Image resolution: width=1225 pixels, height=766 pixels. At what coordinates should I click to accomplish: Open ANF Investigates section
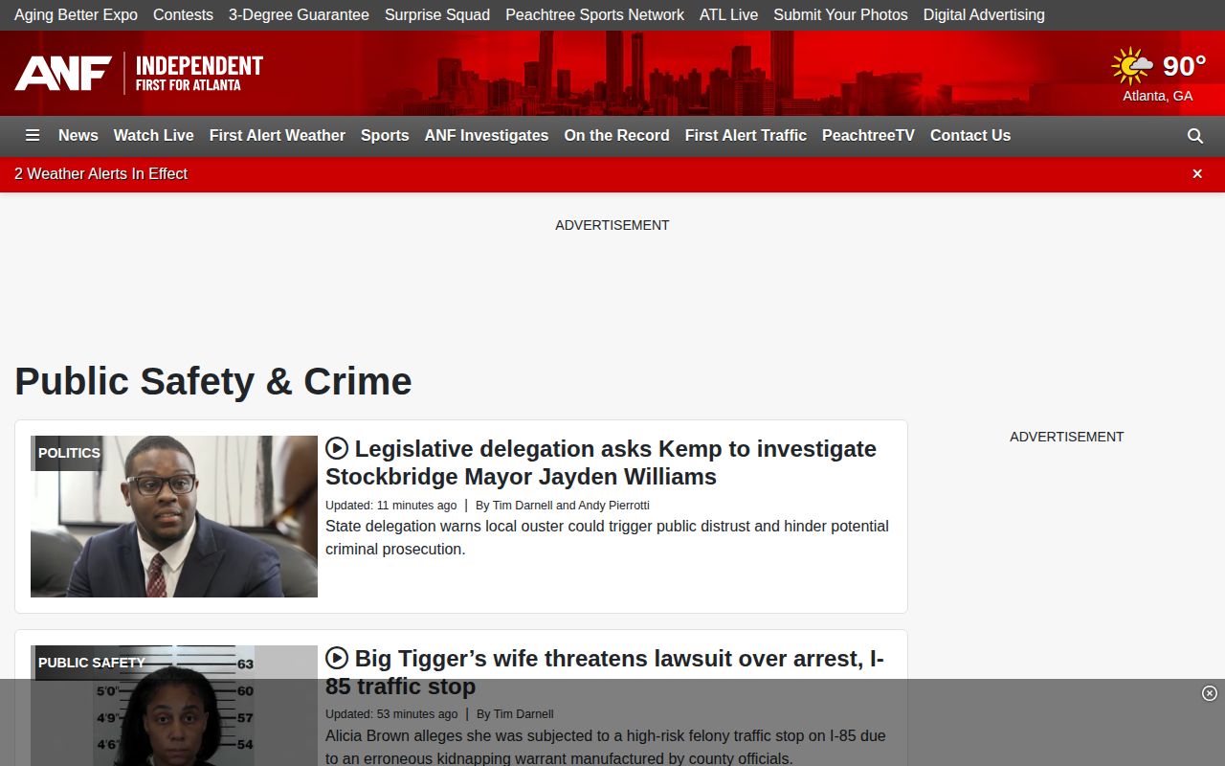[x=487, y=136]
